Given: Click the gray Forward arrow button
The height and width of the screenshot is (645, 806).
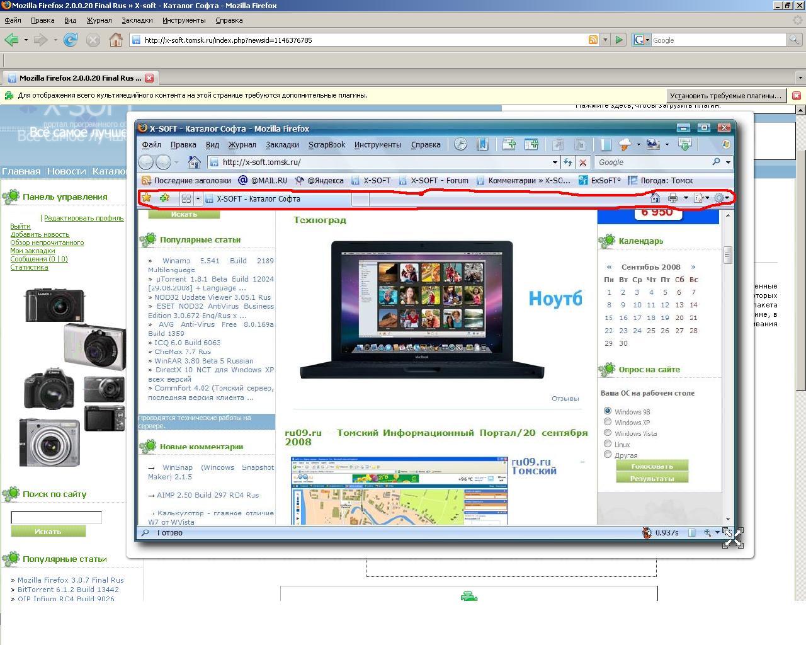Looking at the screenshot, I should tap(40, 40).
